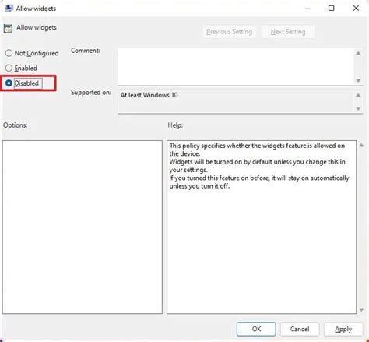Confirm with the OK button
The height and width of the screenshot is (342, 369).
[256, 329]
